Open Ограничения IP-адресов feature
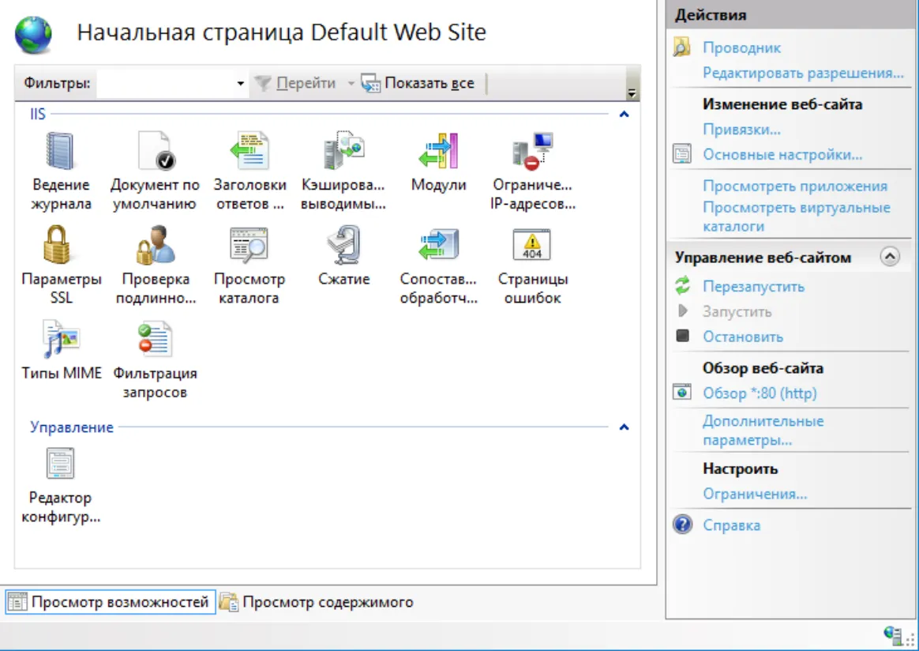The width and height of the screenshot is (919, 651). coord(533,171)
